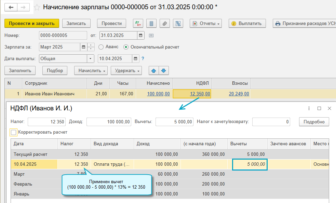Select Февраль row in НДФЛ table
This screenshot has height=203, width=336.
tap(170, 184)
